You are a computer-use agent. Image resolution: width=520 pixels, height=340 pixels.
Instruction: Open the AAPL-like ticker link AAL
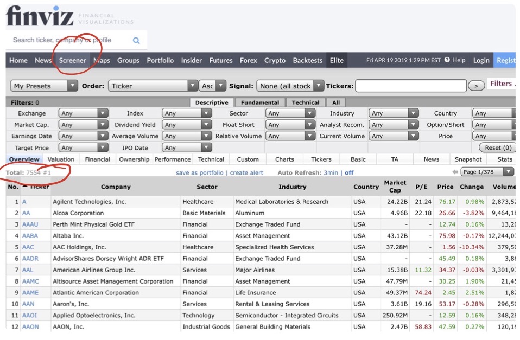tap(28, 270)
